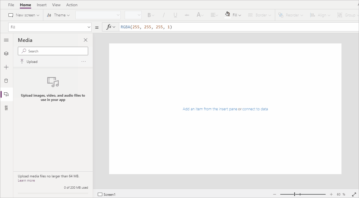Close the Media pane
This screenshot has height=198, width=359.
tap(86, 40)
